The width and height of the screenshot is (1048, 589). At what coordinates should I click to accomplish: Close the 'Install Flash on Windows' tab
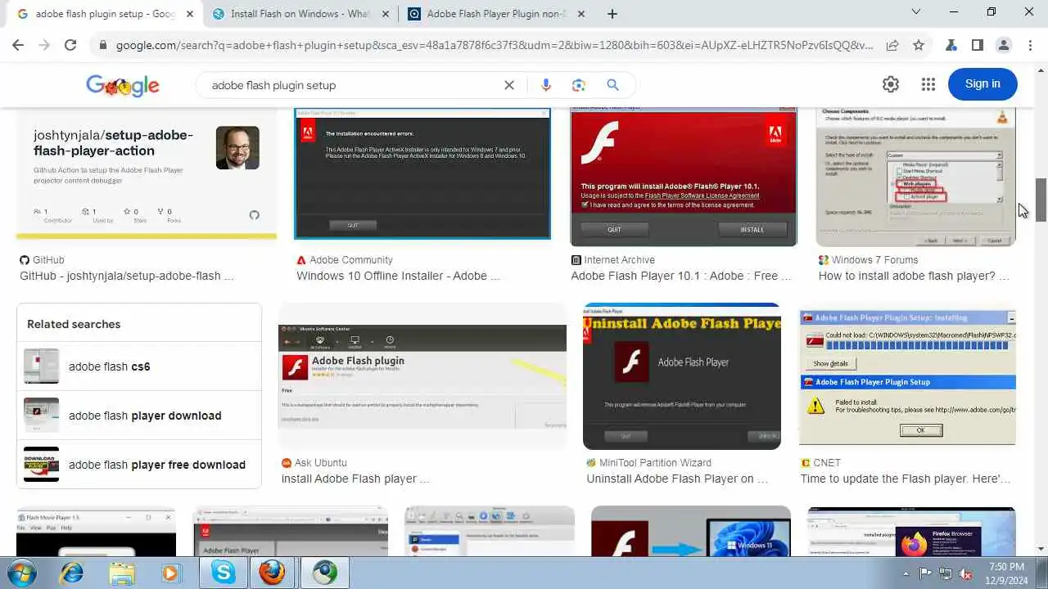click(x=386, y=14)
